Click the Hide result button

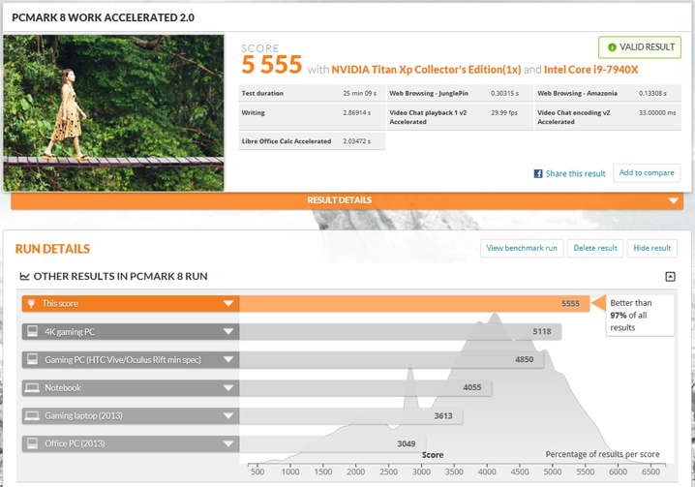[652, 248]
